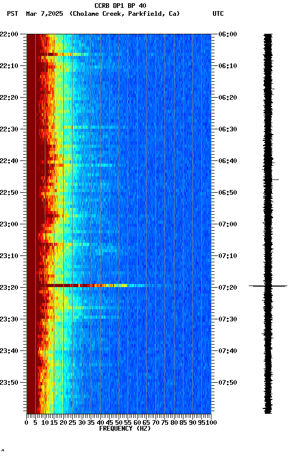291x456 pixels.
Task: Click the 'FREQUENCY (HZ)' axis title
Action: click(125, 429)
